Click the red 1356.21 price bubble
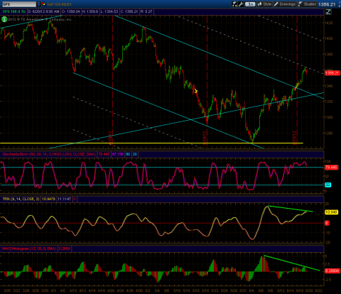 point(332,73)
